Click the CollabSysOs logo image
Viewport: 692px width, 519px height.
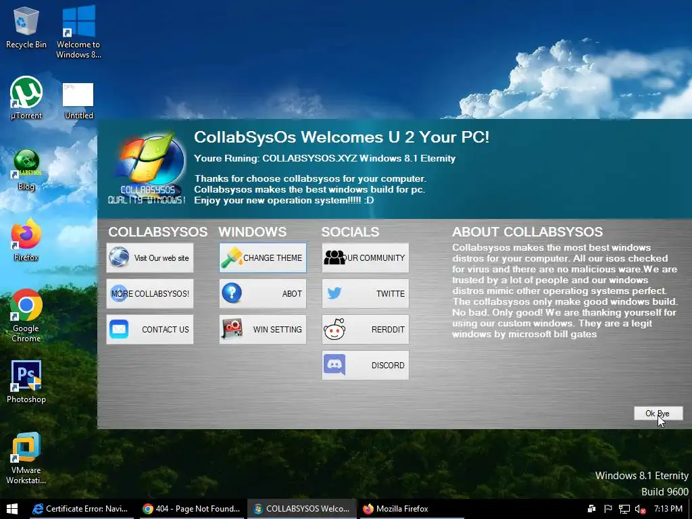[x=147, y=169]
